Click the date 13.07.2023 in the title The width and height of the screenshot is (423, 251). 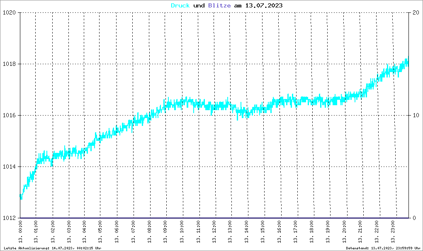(264, 5)
